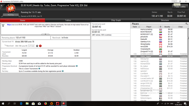Select finished player NanDuuuu
189x106 pixels.
click(159, 69)
